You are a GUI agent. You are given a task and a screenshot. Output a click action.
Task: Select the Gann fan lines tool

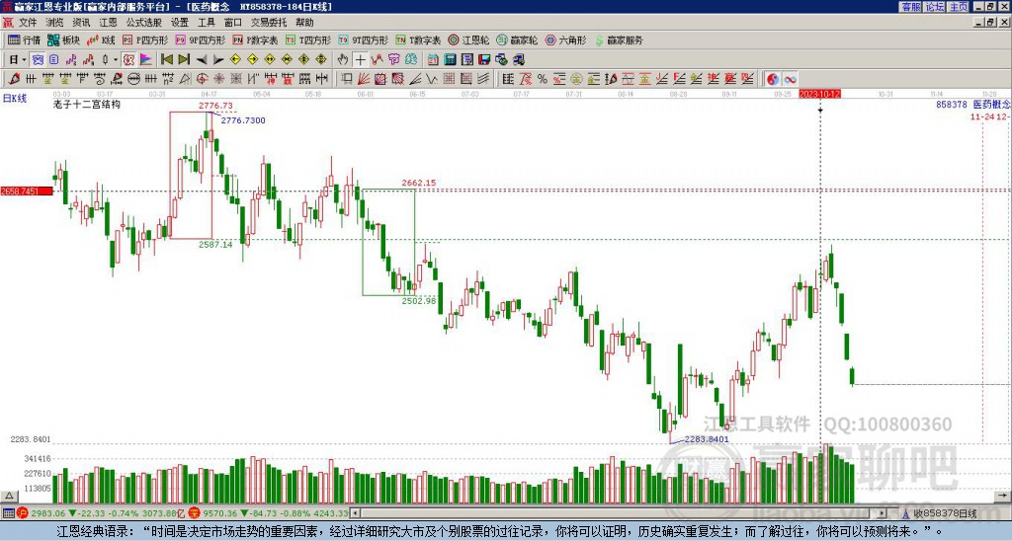tap(364, 79)
